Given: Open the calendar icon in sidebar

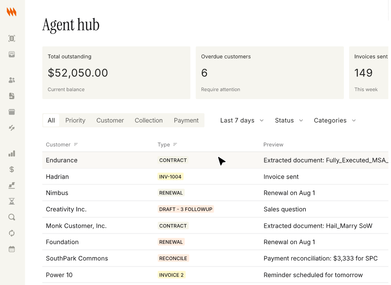Looking at the screenshot, I should (x=12, y=249).
